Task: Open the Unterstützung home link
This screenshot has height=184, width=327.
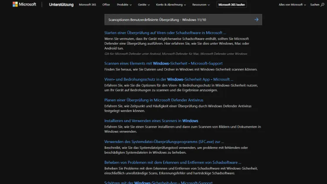Action: [x=61, y=5]
